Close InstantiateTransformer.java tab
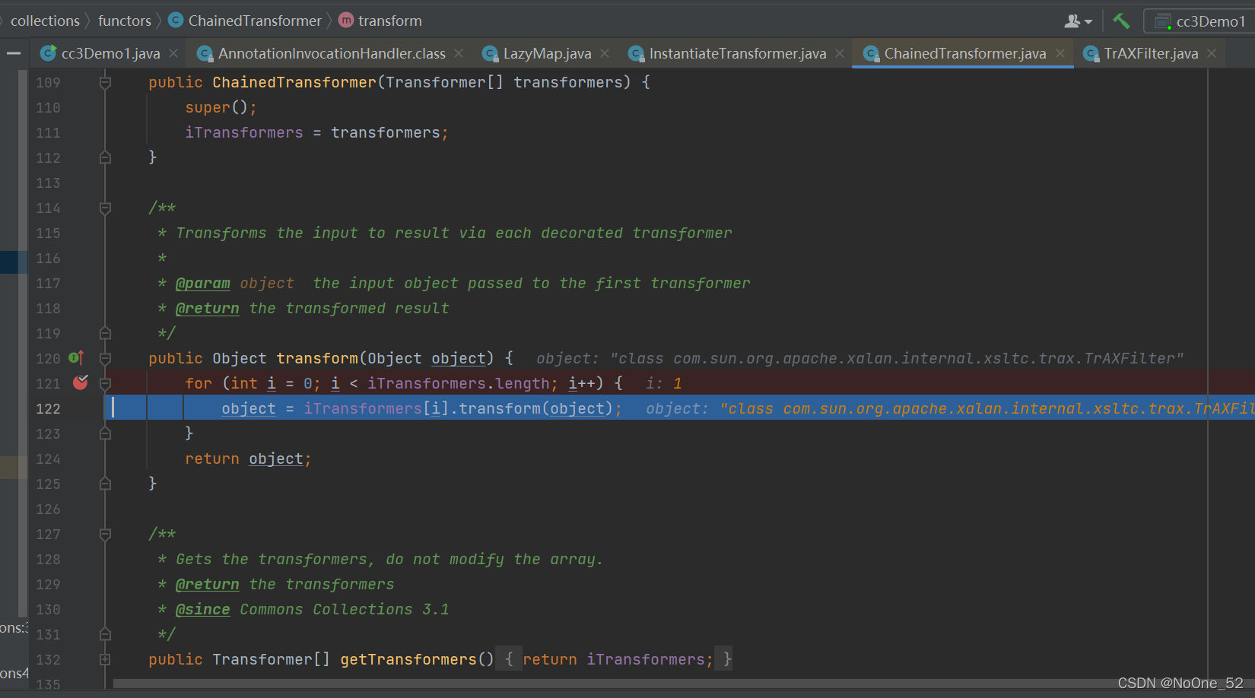The width and height of the screenshot is (1255, 698). click(x=840, y=53)
